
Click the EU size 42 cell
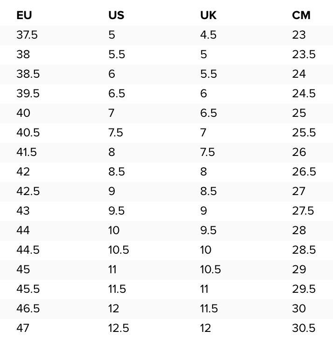(23, 172)
